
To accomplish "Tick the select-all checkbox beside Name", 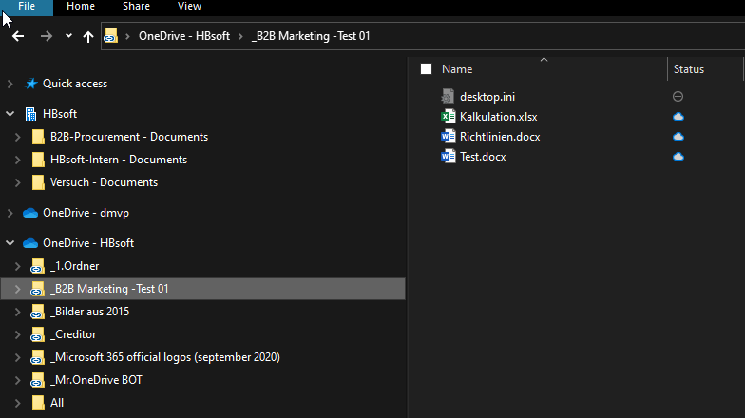I will [x=426, y=69].
